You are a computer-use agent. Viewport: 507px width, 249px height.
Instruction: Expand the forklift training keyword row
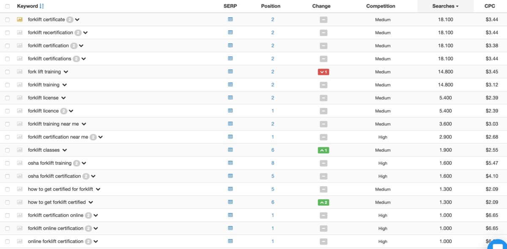click(x=65, y=85)
